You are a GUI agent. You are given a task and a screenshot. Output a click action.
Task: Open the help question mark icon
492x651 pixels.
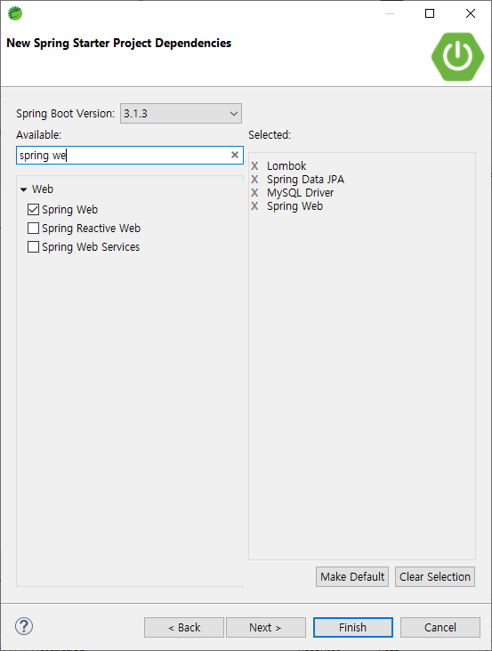point(24,626)
